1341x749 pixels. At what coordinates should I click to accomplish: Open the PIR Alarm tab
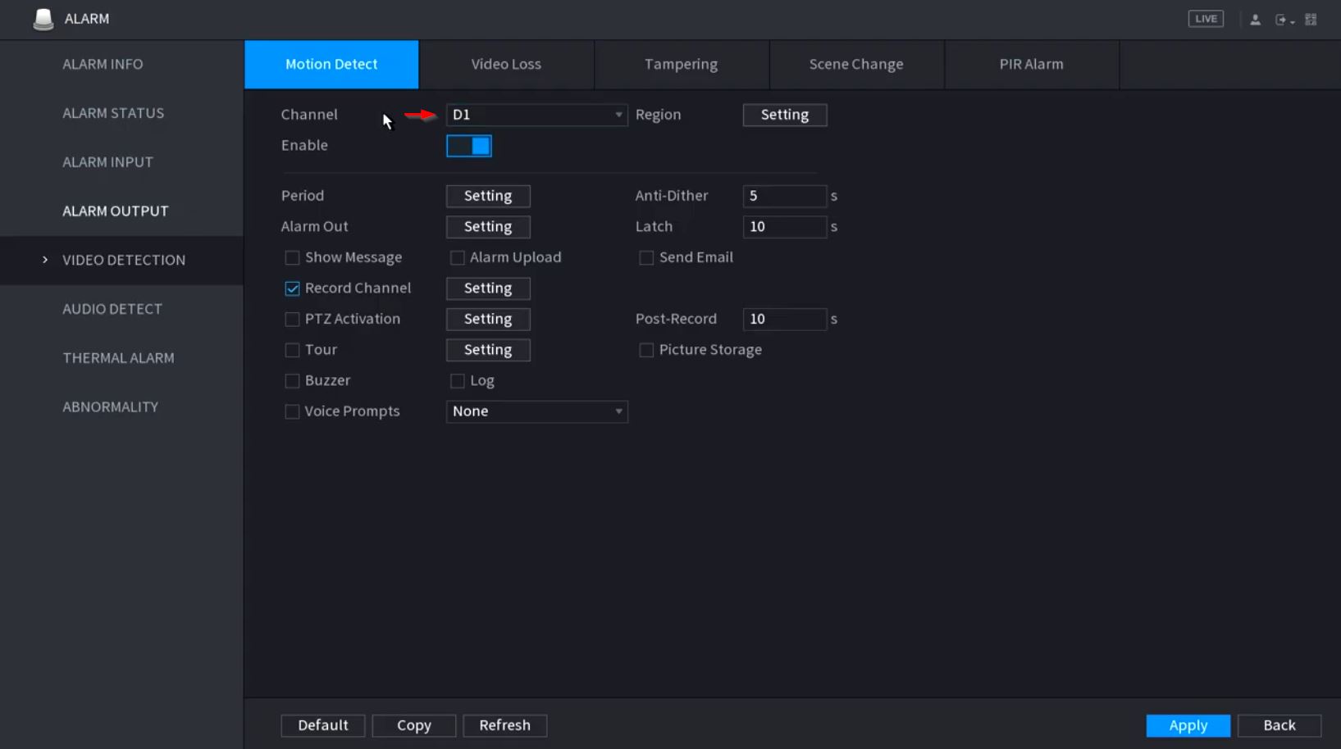click(1031, 64)
